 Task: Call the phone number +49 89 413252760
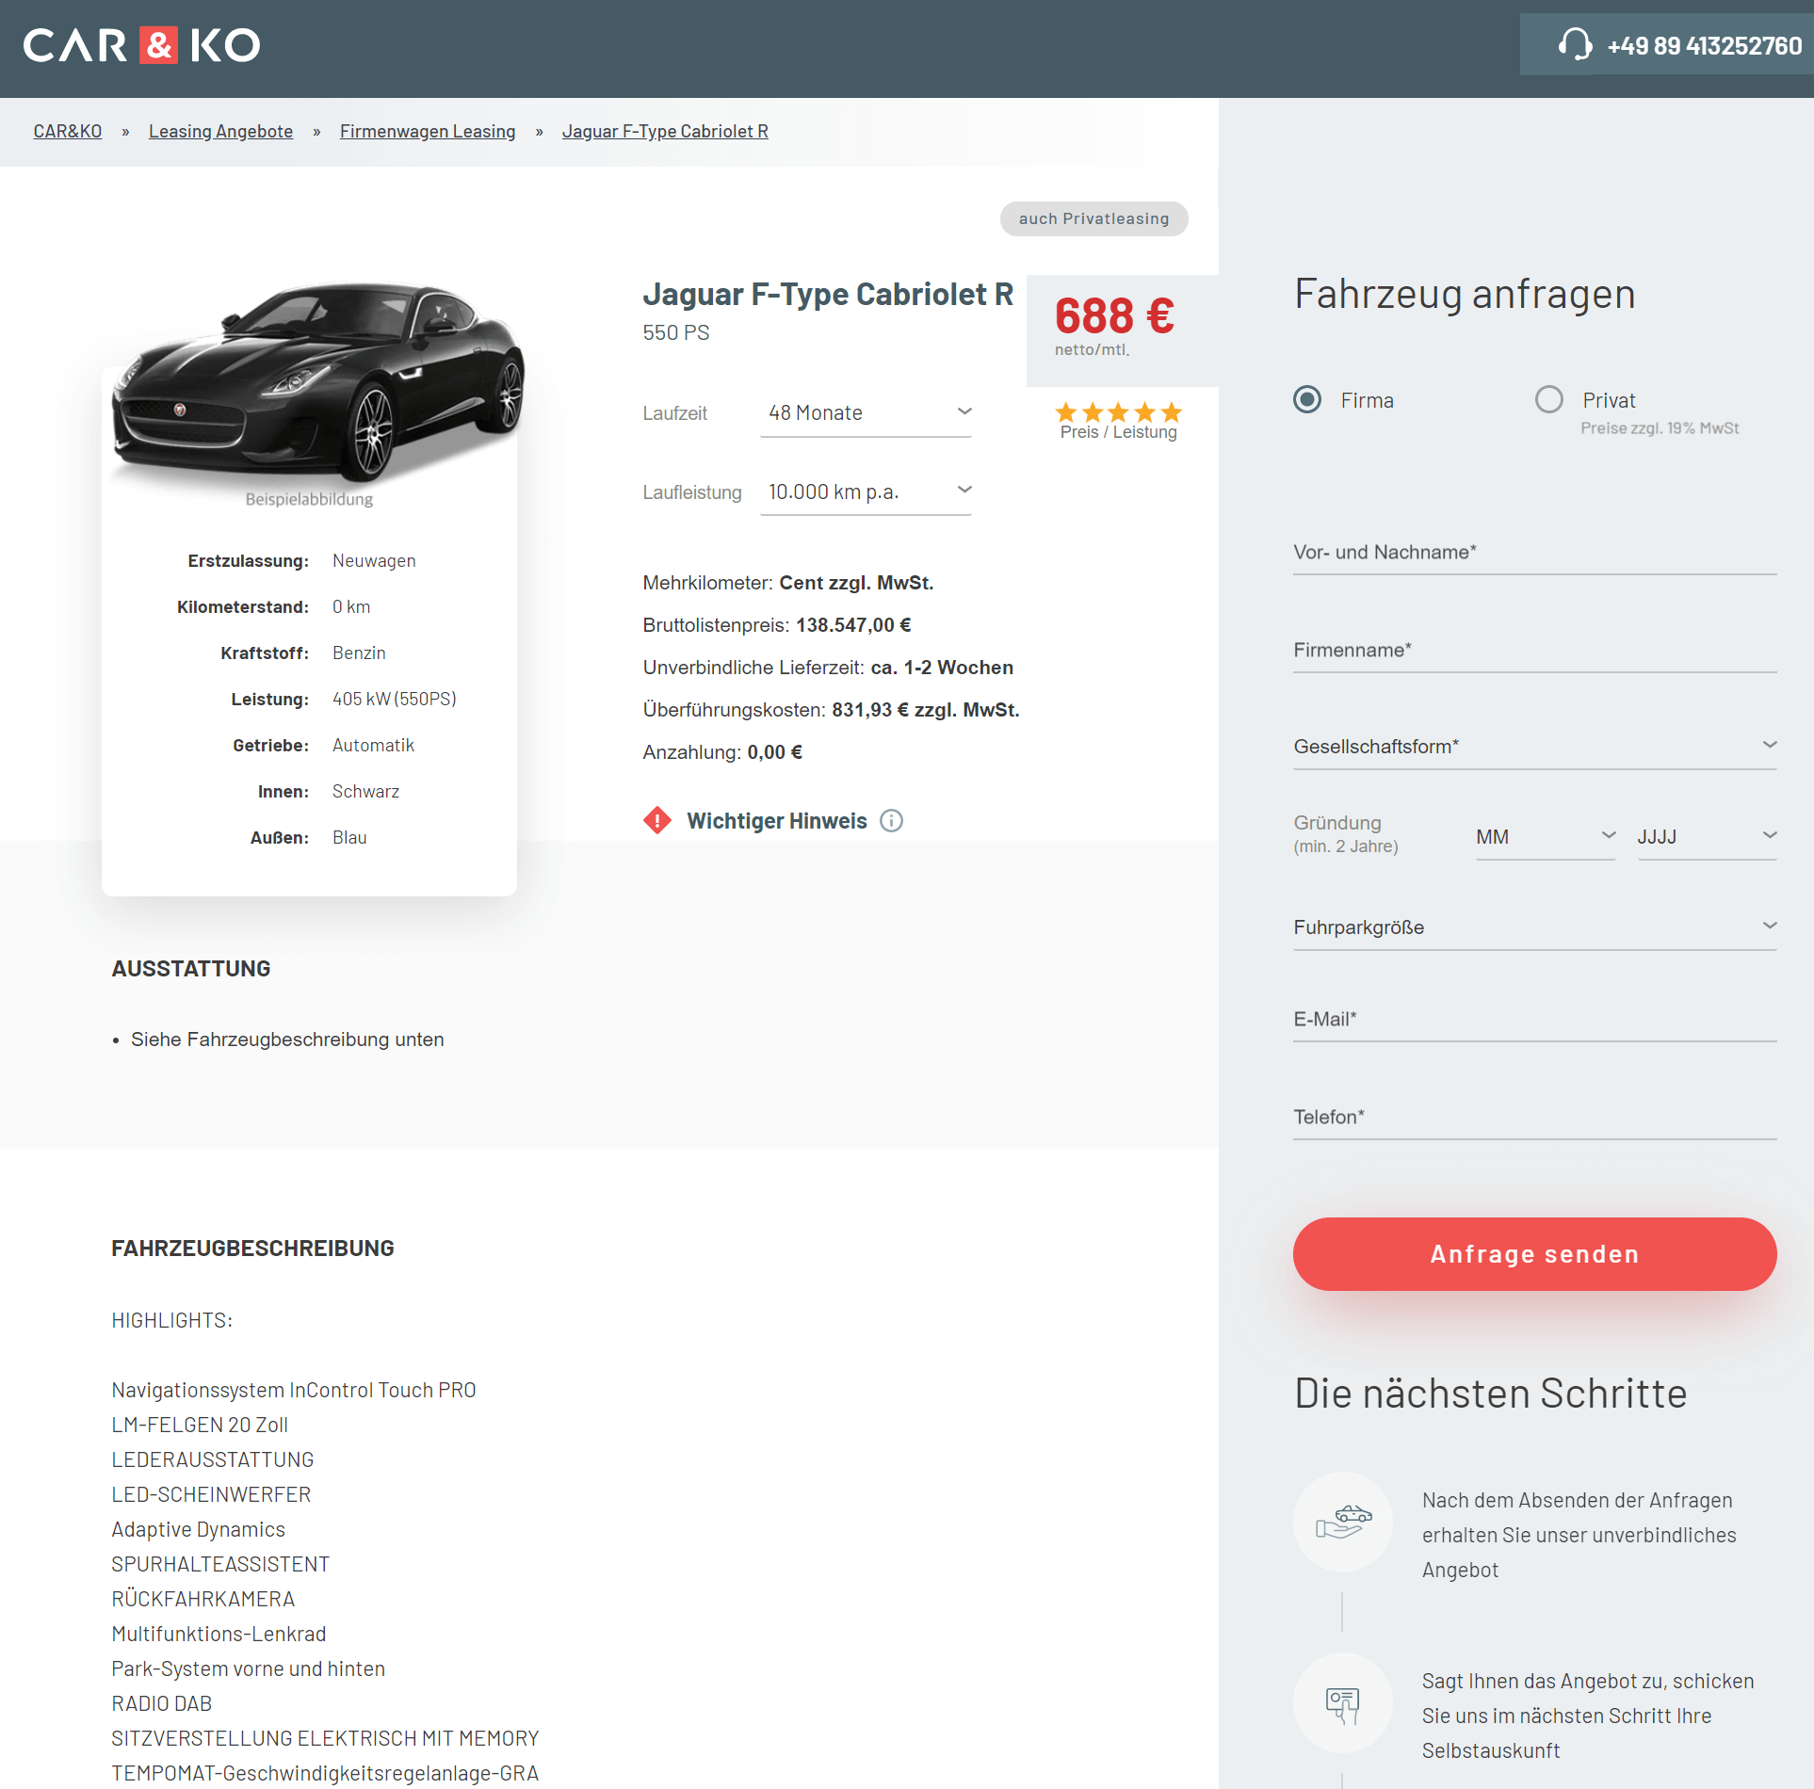tap(1704, 46)
